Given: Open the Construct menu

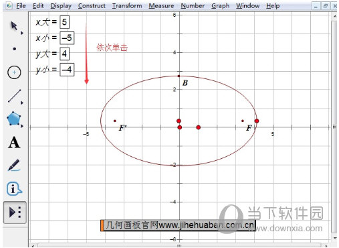Looking at the screenshot, I should tap(92, 5).
